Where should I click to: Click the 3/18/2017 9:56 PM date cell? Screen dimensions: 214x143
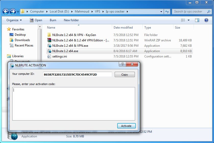click(126, 45)
